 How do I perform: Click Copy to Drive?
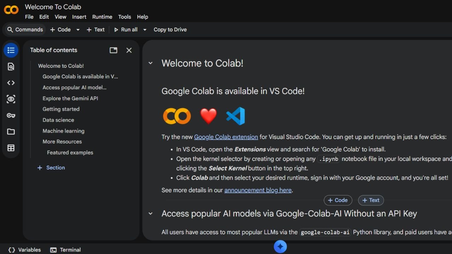pyautogui.click(x=170, y=30)
